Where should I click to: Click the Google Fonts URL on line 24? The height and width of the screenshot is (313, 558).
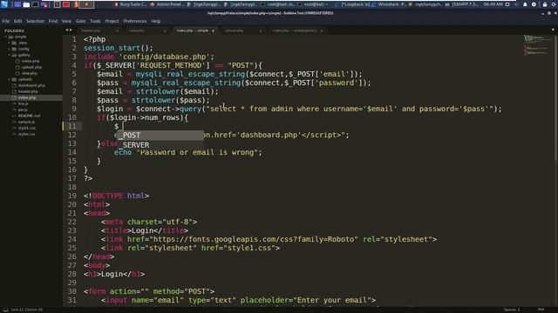click(254, 239)
